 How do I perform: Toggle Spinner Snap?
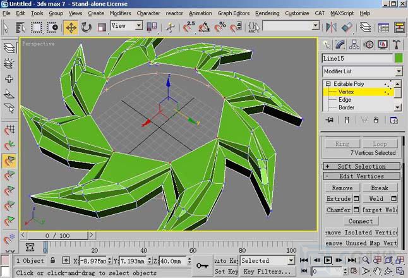click(x=236, y=27)
